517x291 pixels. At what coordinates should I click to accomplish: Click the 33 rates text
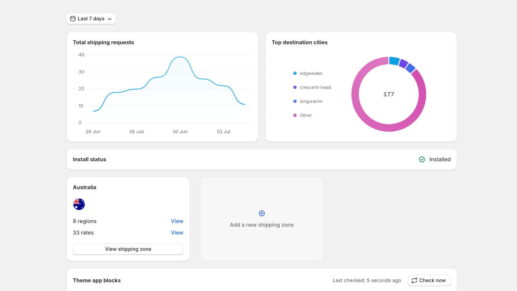(x=83, y=232)
